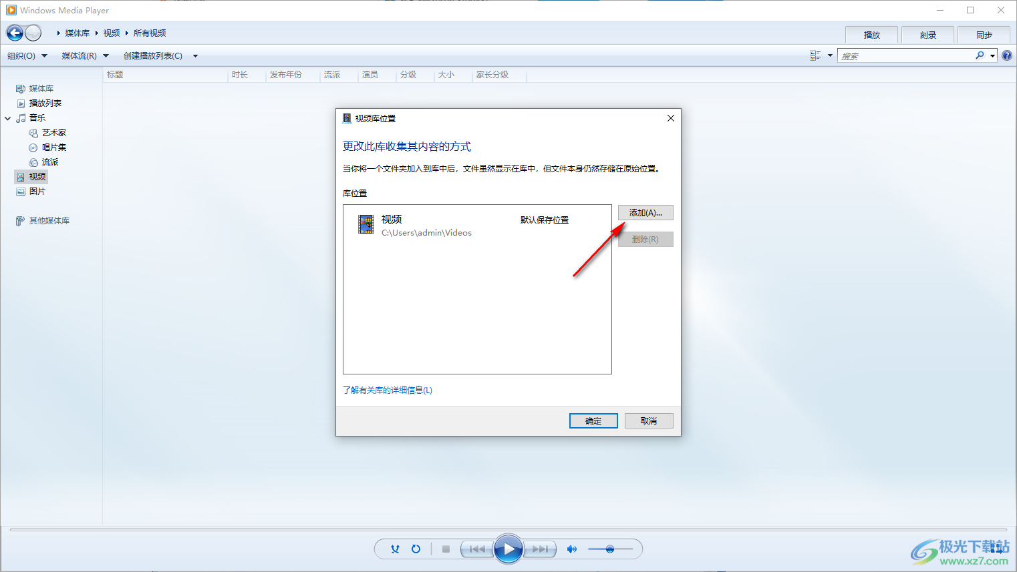
Task: Select 图片 in the navigation tree
Action: coord(37,192)
